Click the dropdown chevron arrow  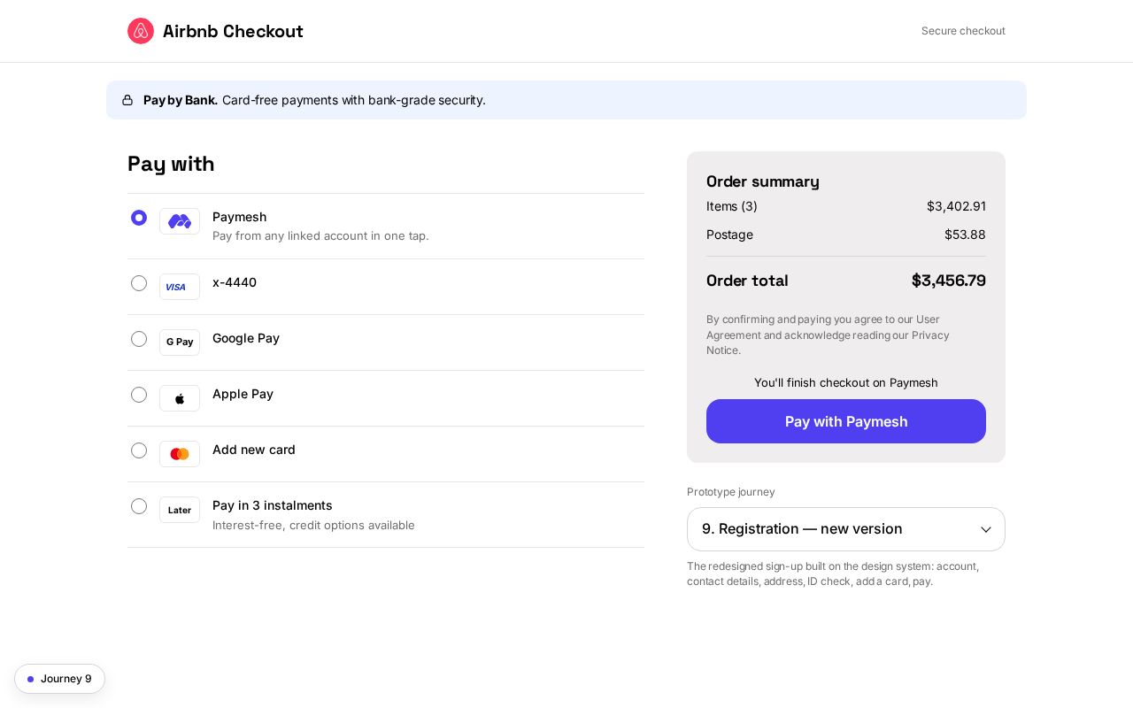pos(986,529)
